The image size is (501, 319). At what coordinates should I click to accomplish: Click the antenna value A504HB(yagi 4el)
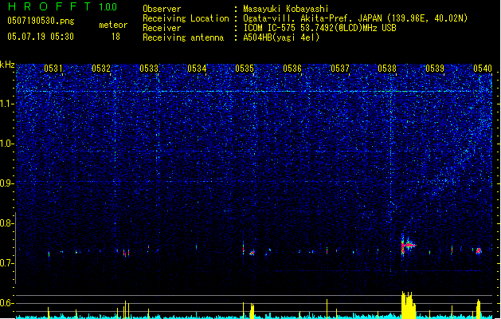click(x=281, y=37)
